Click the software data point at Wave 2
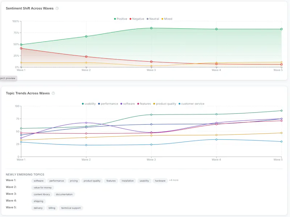290x217 pixels. pyautogui.click(x=86, y=123)
